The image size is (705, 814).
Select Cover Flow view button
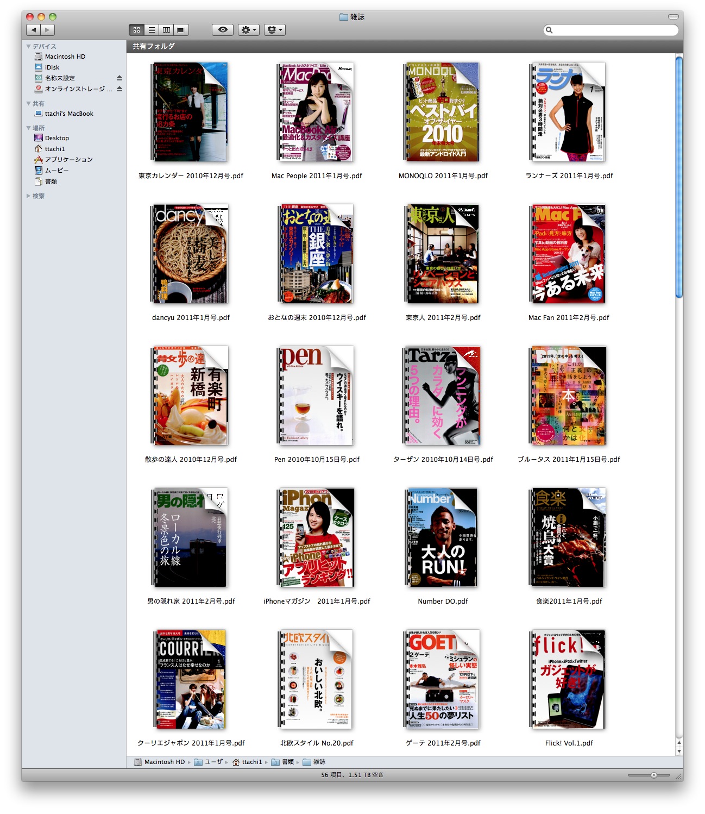[181, 30]
